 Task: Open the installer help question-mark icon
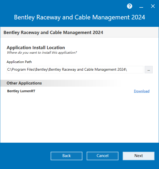click(130, 6)
